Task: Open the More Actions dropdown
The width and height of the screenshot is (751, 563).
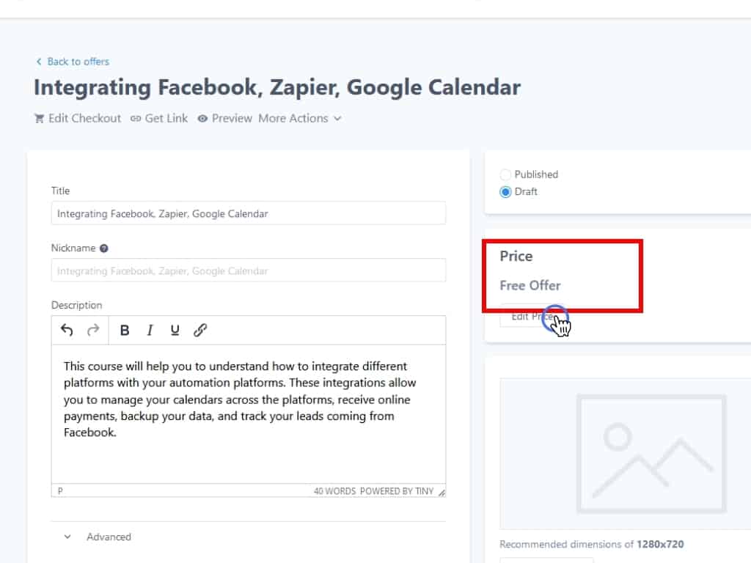Action: point(299,118)
